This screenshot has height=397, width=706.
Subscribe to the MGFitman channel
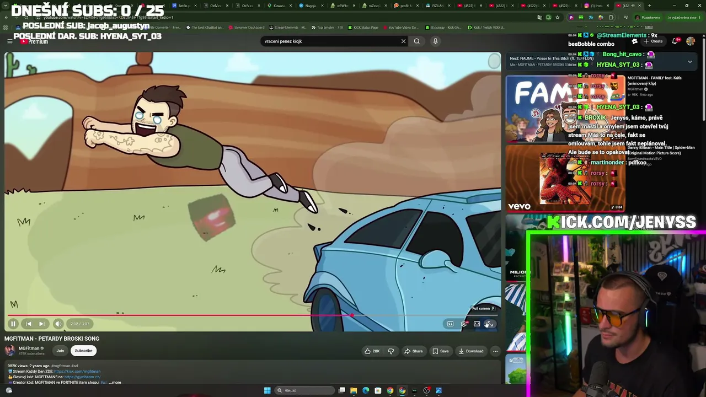click(84, 351)
